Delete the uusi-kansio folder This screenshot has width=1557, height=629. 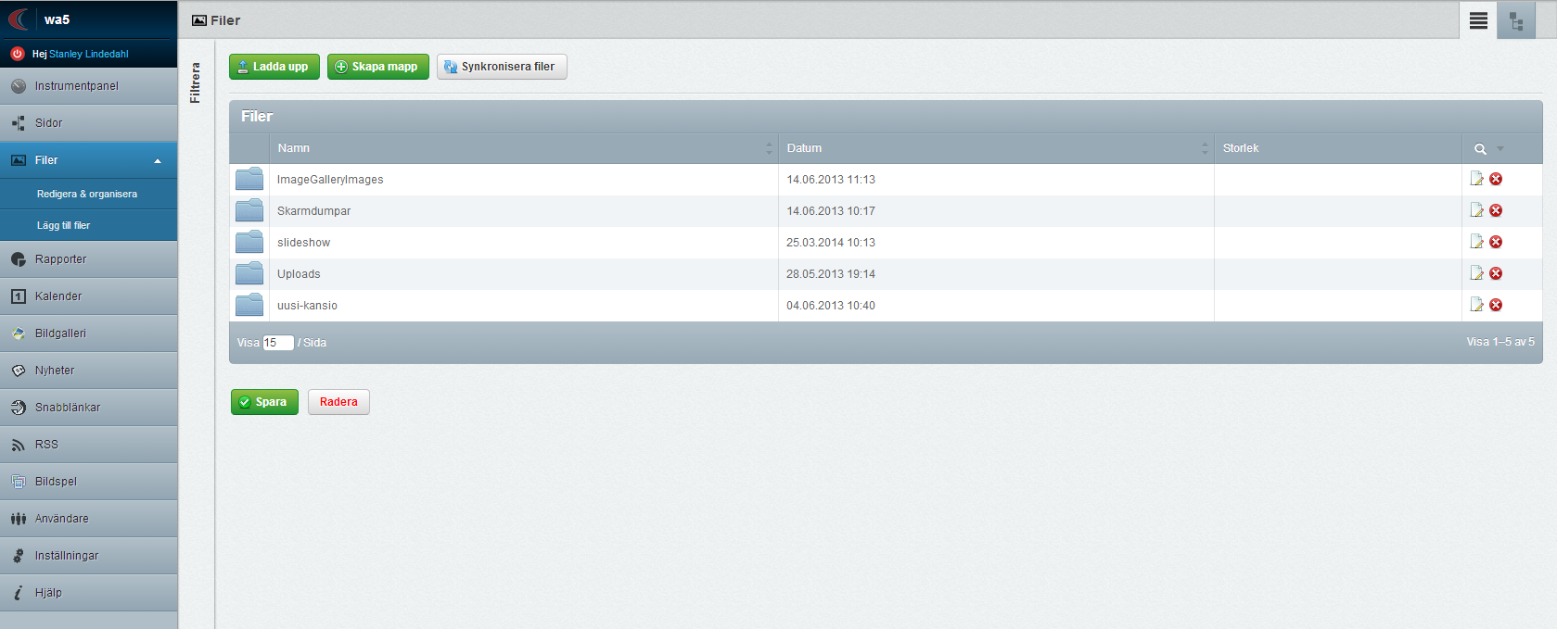click(x=1496, y=305)
